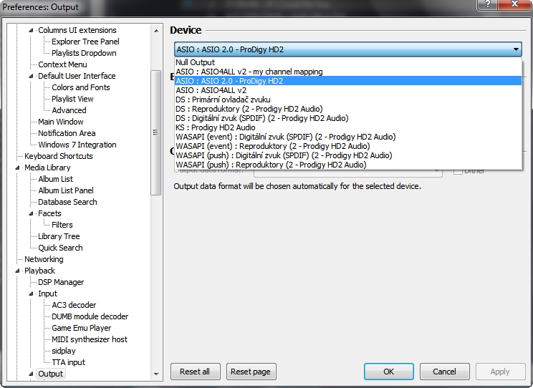Collapse the Media Library tree node

pos(17,168)
